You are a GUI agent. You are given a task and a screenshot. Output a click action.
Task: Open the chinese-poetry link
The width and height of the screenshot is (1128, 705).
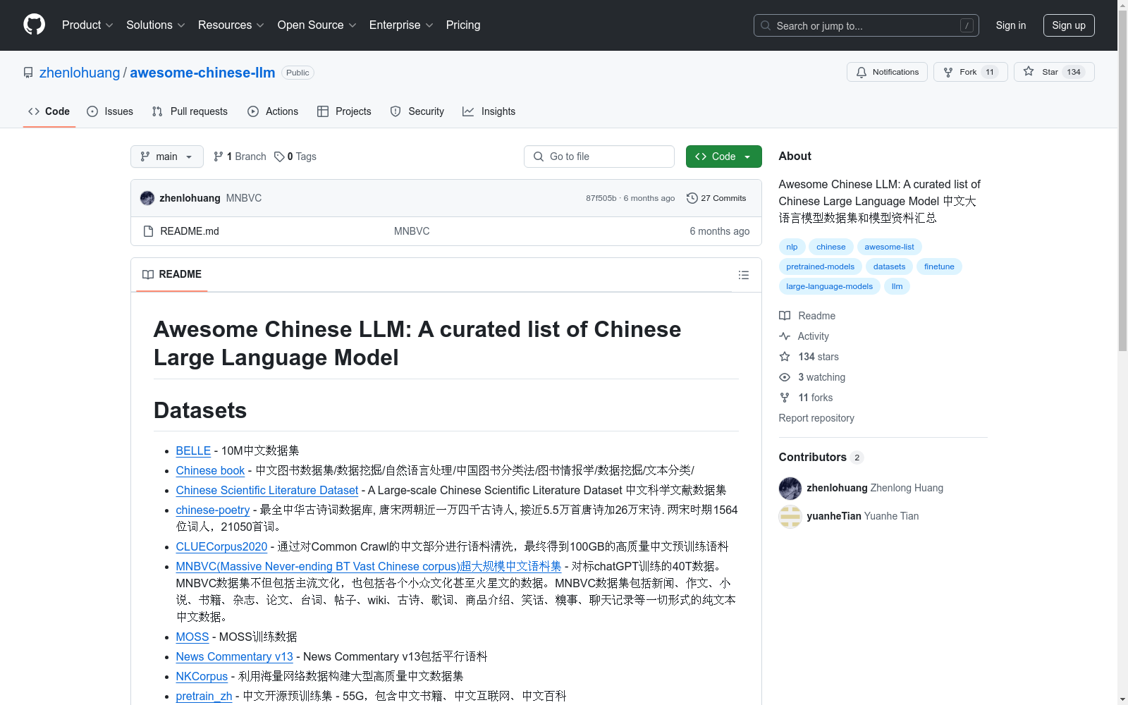pyautogui.click(x=213, y=510)
